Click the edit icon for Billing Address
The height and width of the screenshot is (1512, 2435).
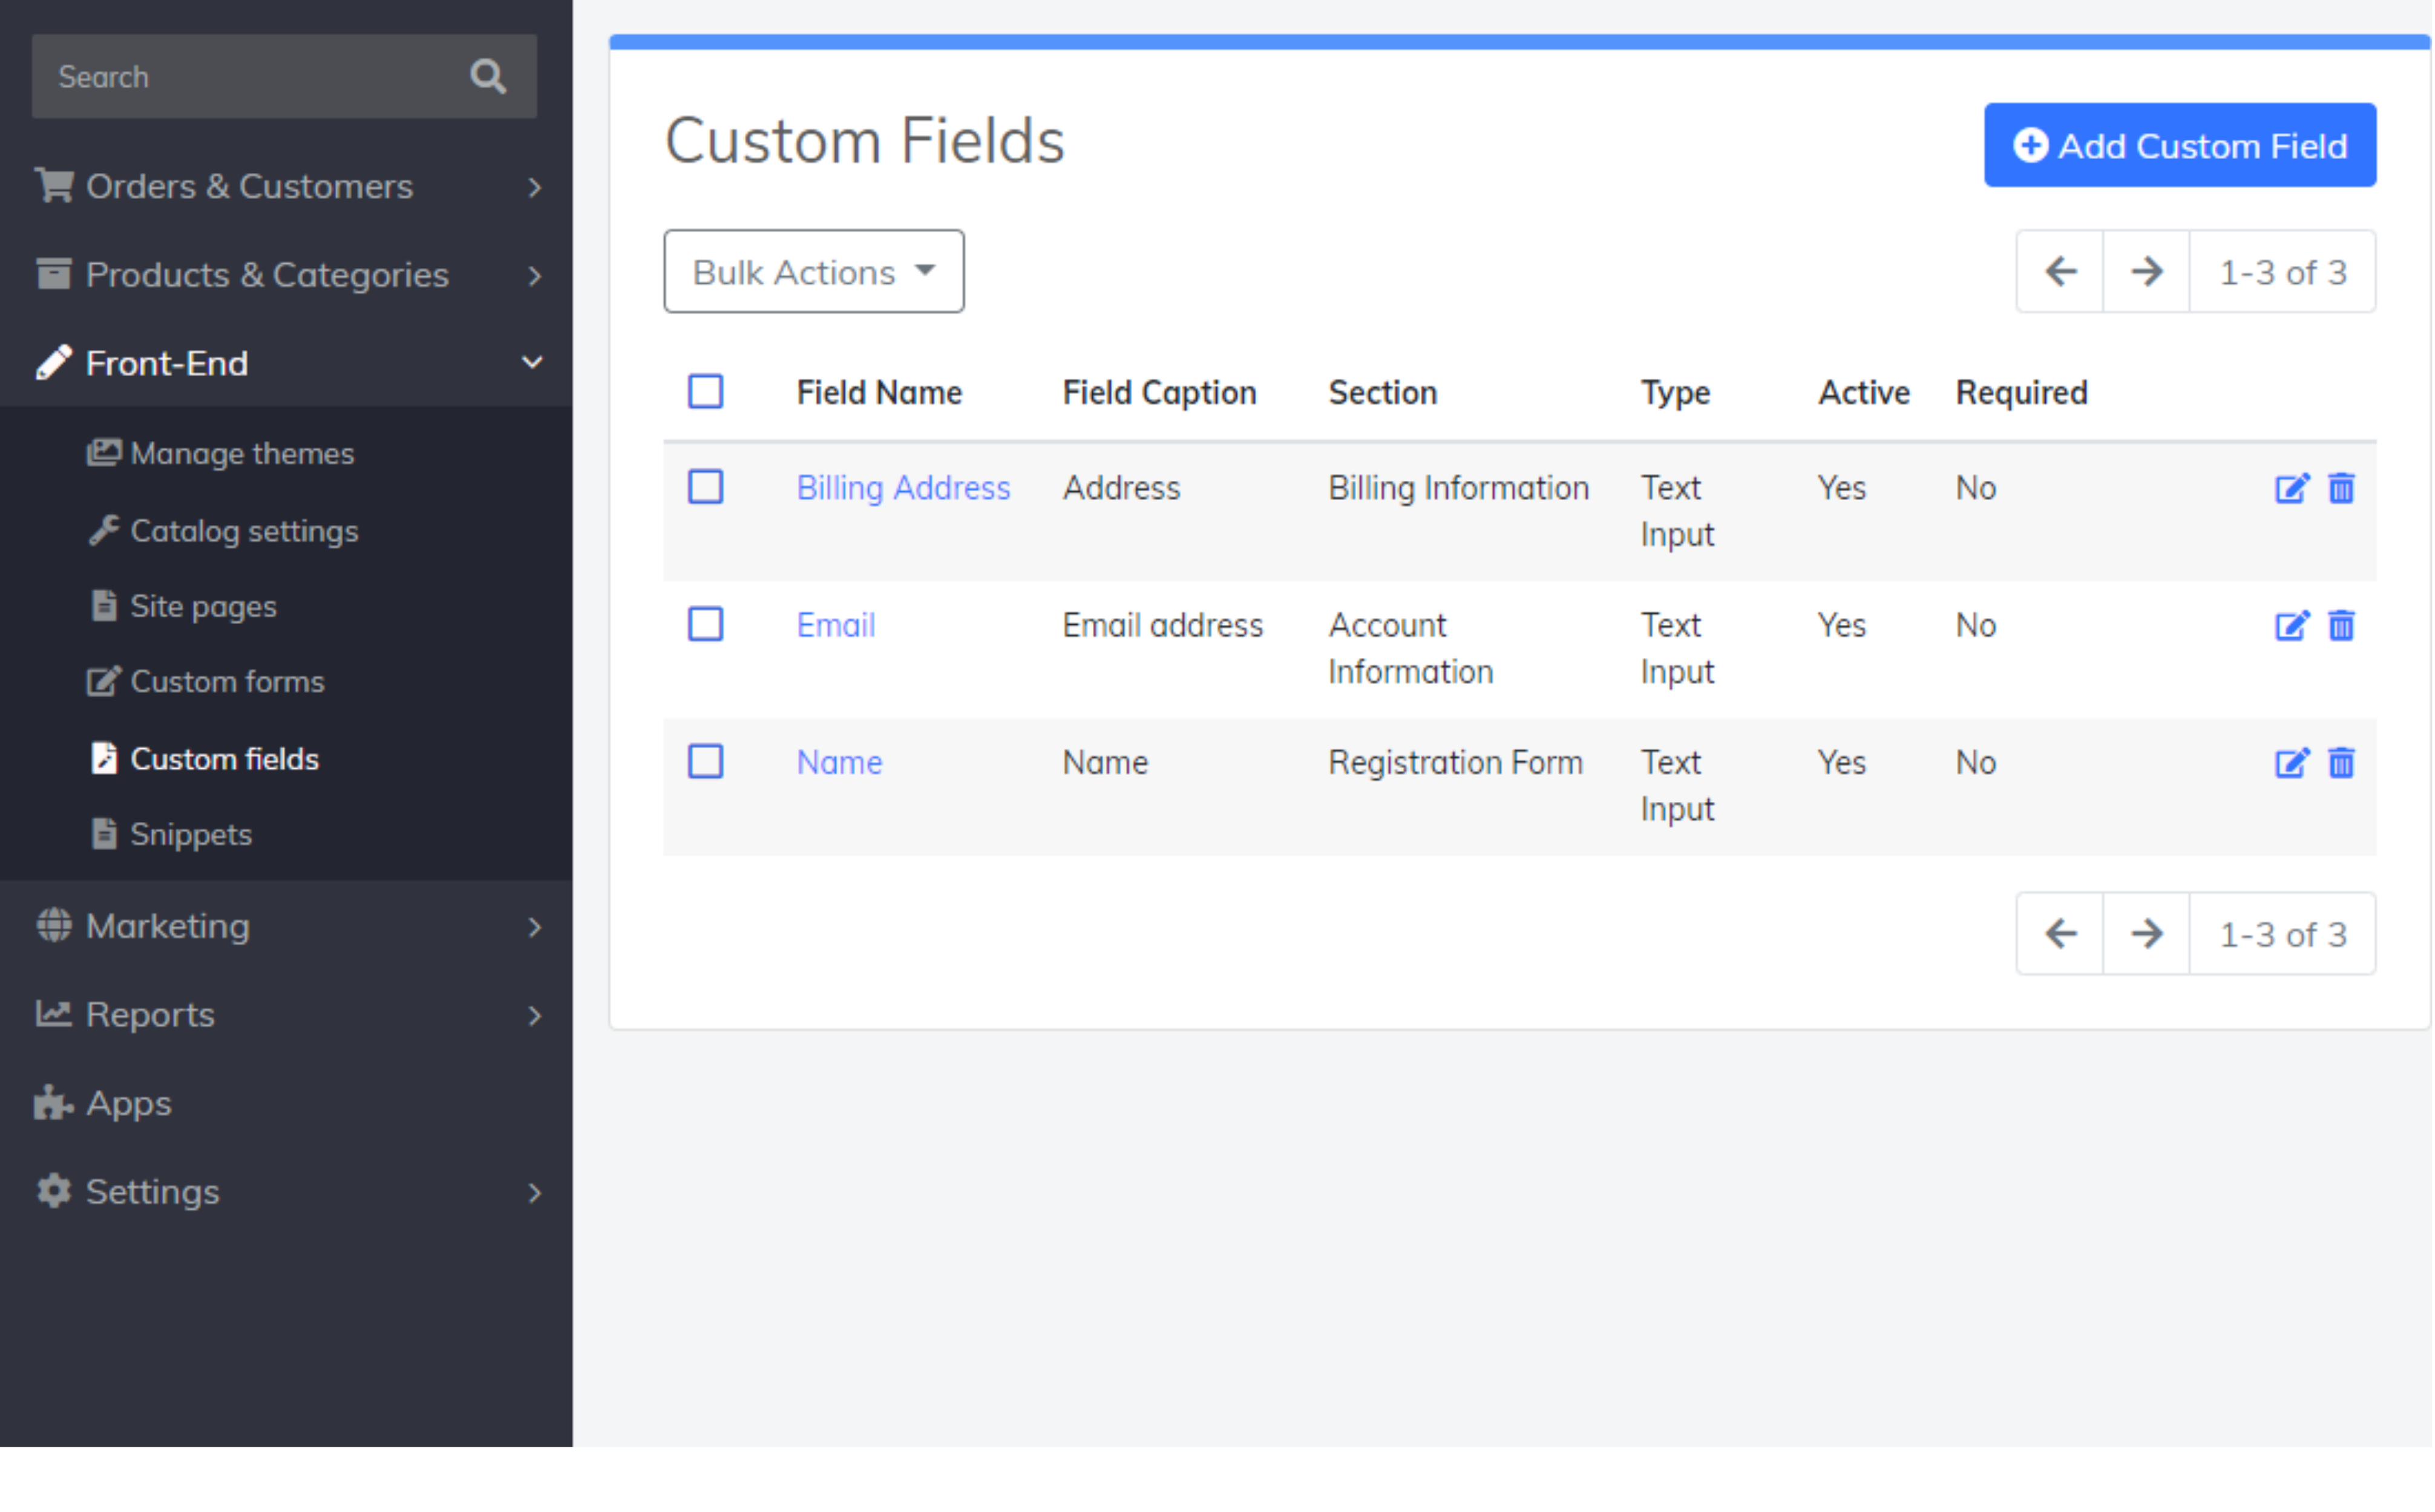(2291, 488)
